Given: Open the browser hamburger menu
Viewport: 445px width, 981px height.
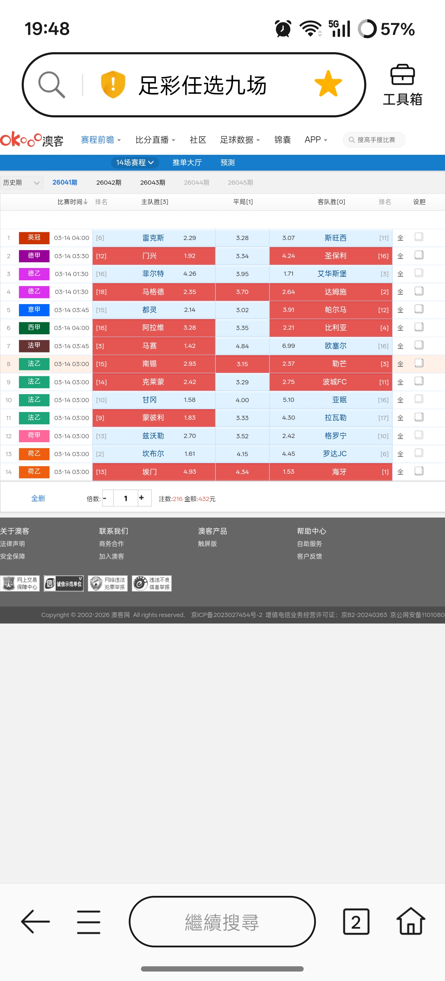Looking at the screenshot, I should [x=89, y=921].
